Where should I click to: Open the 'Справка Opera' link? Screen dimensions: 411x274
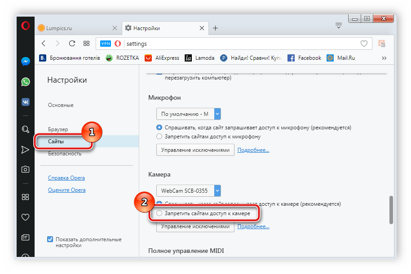(66, 178)
